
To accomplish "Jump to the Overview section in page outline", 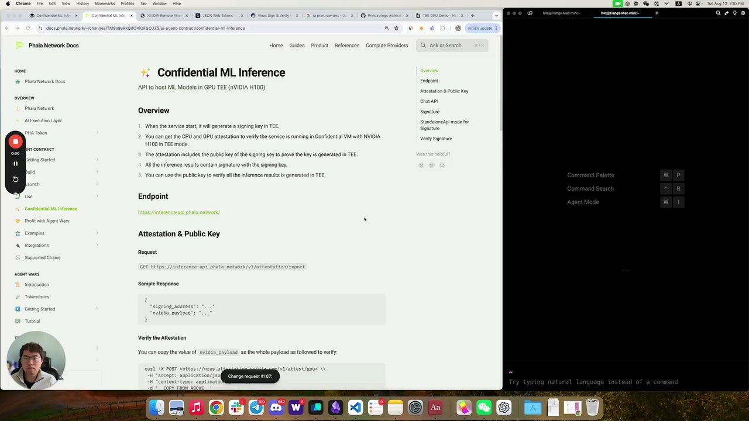I will coord(429,70).
